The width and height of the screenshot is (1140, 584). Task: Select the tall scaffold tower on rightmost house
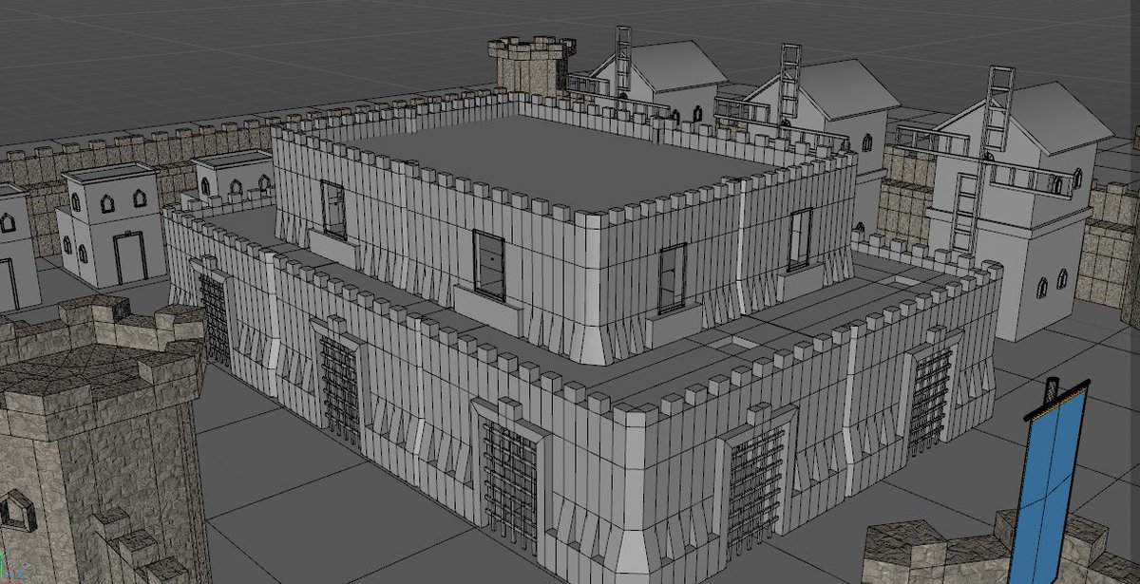click(x=999, y=109)
